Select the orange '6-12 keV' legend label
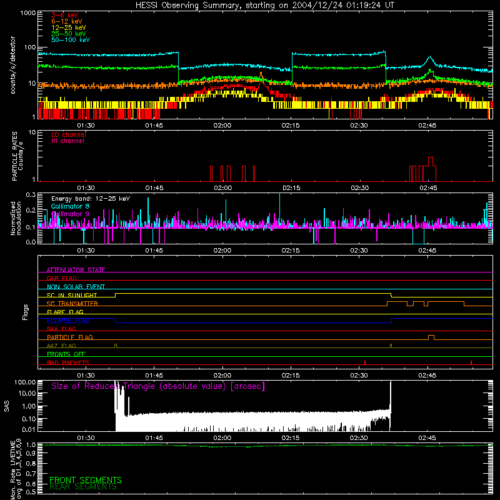Viewport: 500px width, 500px height. [x=67, y=21]
